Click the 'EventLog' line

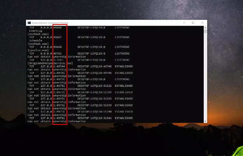point(36,31)
